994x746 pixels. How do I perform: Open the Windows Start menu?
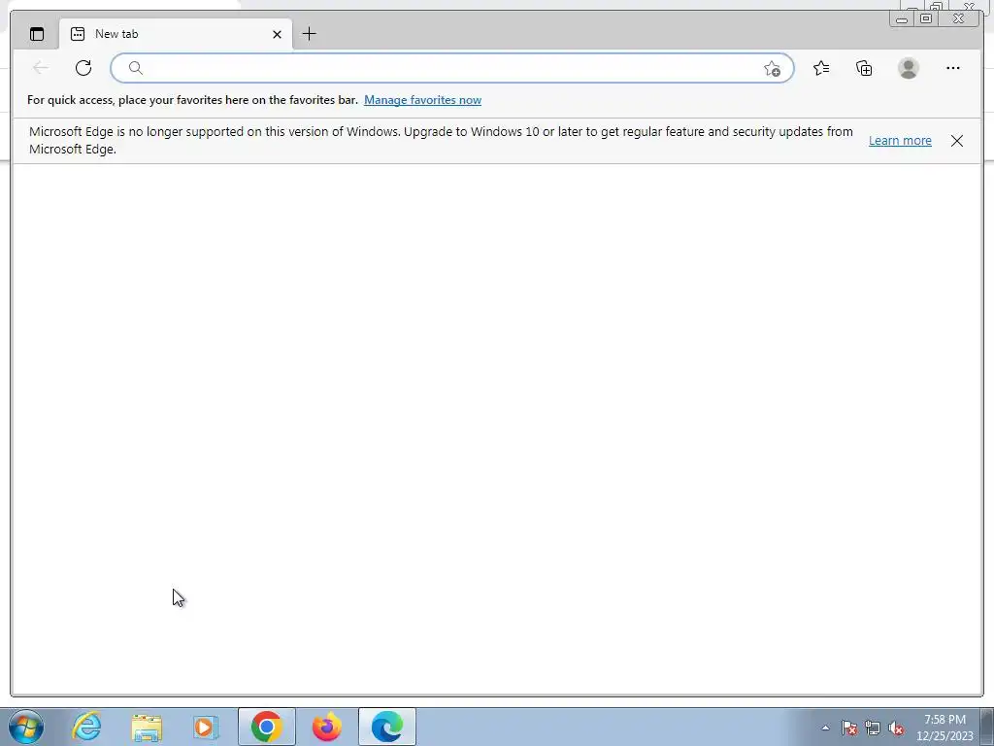(26, 727)
